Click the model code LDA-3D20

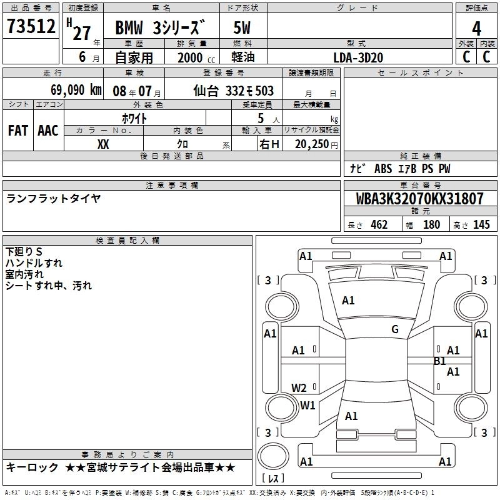[x=357, y=57]
